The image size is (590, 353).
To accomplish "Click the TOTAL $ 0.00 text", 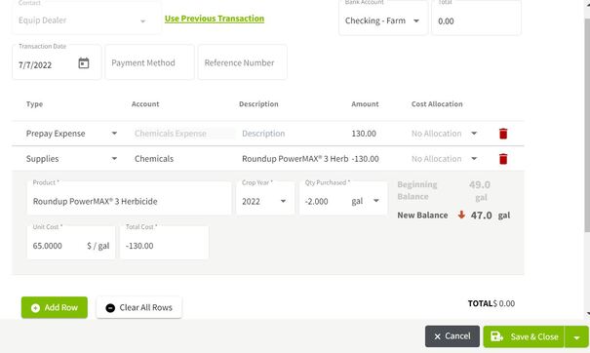I will (492, 303).
